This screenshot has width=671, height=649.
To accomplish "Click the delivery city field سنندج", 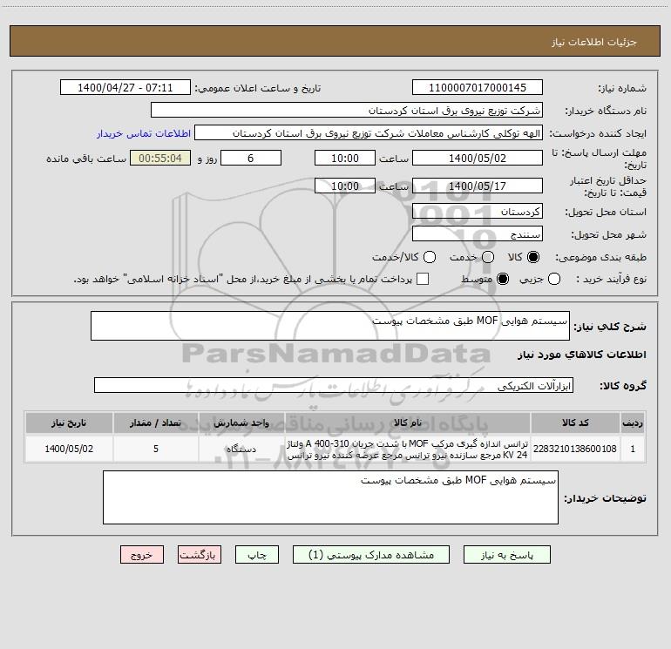I will click(x=478, y=233).
